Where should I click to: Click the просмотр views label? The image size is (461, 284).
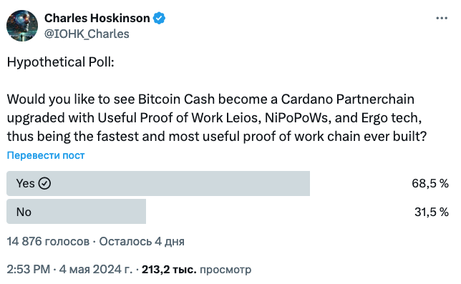(225, 270)
